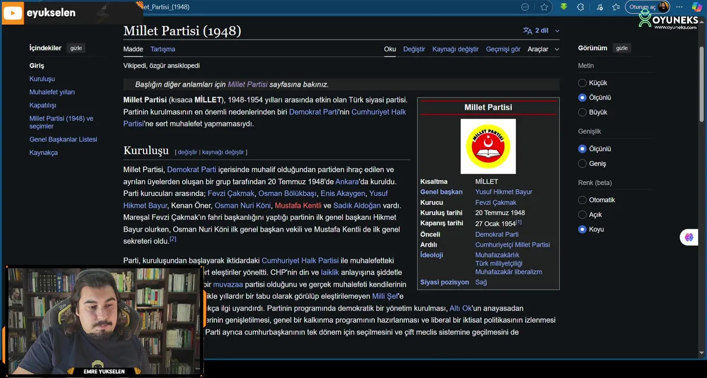707x378 pixels.
Task: Open the Millet Partisi disambiguation link
Action: tap(248, 85)
